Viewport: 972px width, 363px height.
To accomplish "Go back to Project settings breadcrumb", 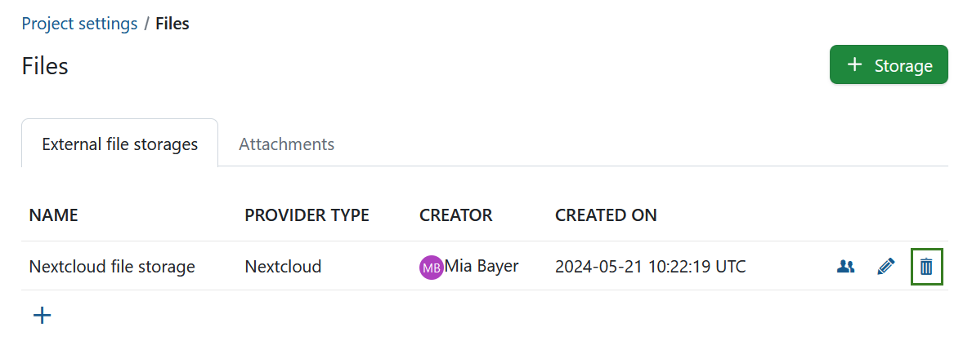I will (79, 24).
